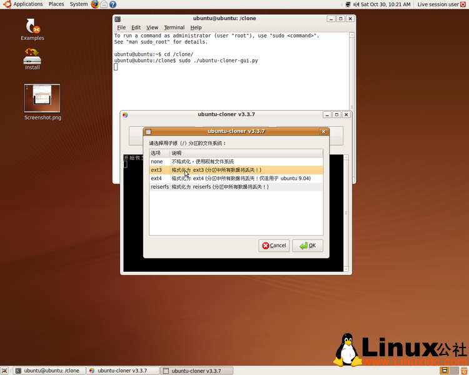Open the terminal Edit menu
The height and width of the screenshot is (375, 469).
click(x=136, y=27)
